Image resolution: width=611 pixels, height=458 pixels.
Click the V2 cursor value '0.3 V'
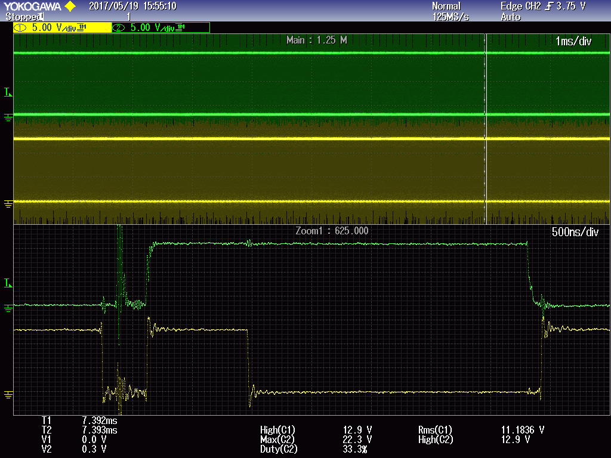[94, 449]
